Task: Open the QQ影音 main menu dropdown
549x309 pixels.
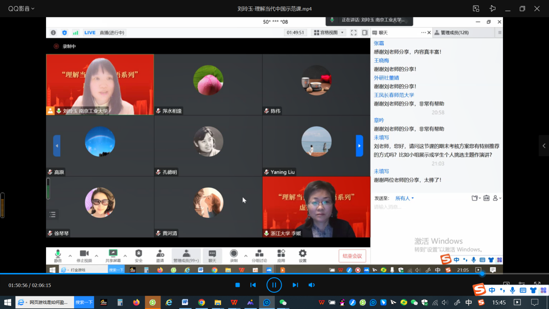Action: [21, 8]
